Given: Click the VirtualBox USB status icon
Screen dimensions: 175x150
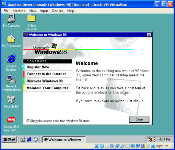Looking at the screenshot, I should (122, 146).
